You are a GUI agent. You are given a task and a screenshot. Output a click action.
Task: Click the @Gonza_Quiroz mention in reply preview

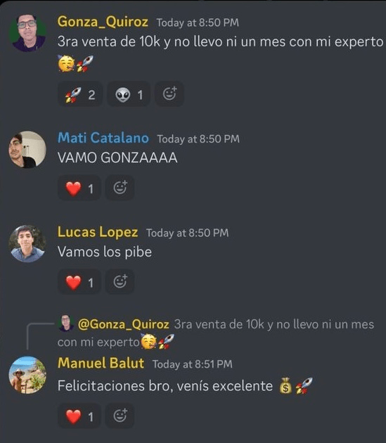click(x=124, y=324)
